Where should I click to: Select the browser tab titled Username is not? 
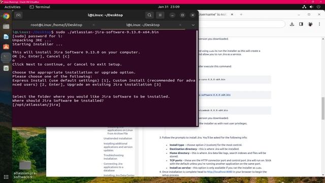click(x=212, y=15)
